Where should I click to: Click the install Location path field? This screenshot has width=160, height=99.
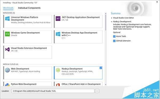point(53,91)
